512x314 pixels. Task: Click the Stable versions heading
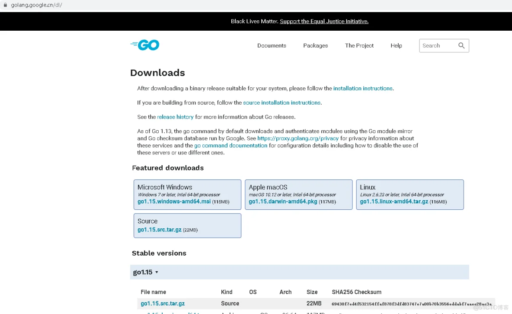(x=159, y=253)
